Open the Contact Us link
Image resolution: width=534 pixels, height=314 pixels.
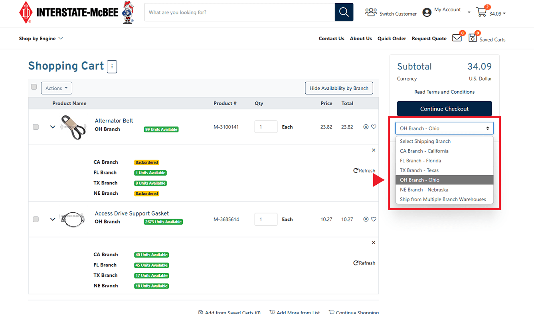331,39
